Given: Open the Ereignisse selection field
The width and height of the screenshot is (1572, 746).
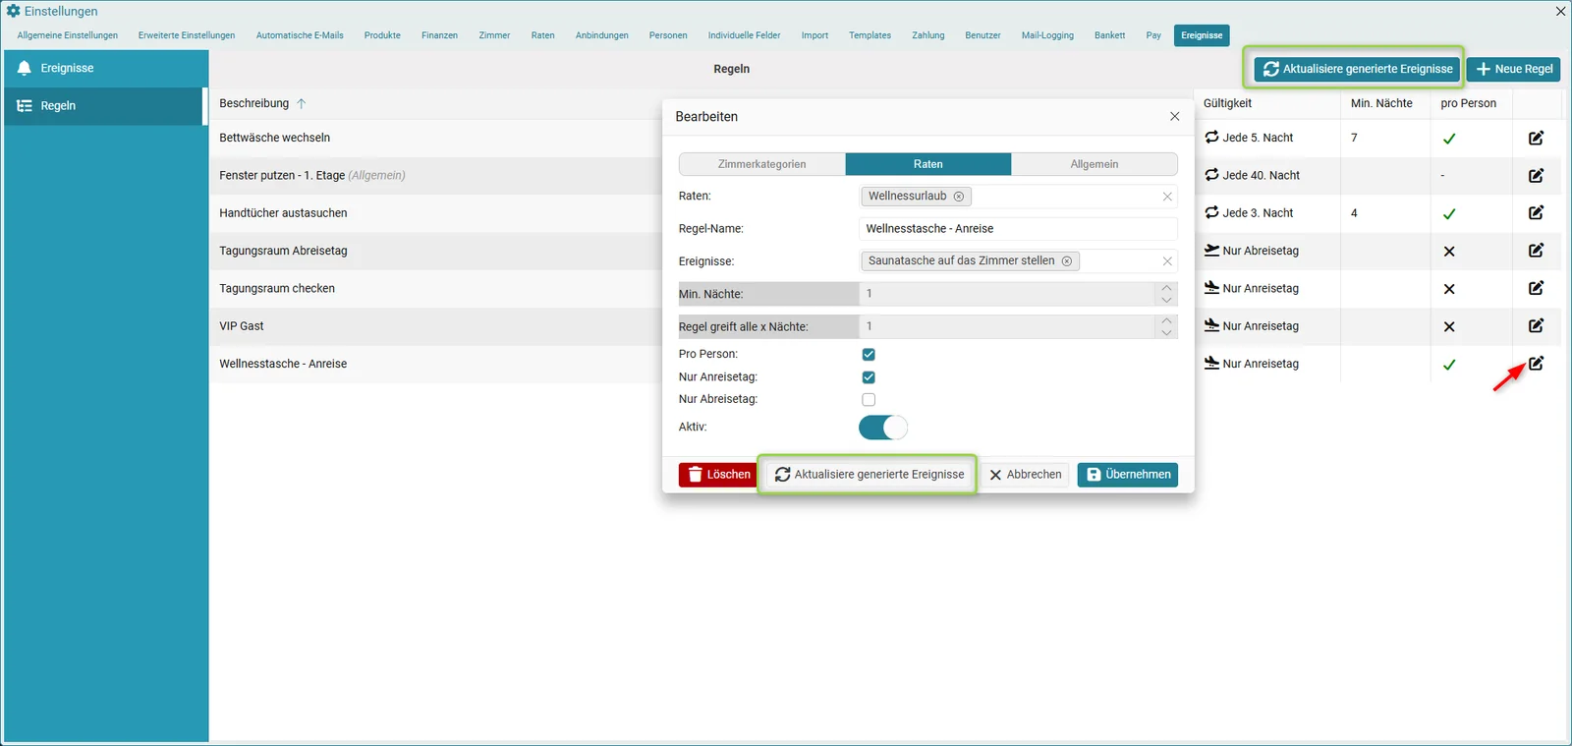Looking at the screenshot, I should point(1018,260).
